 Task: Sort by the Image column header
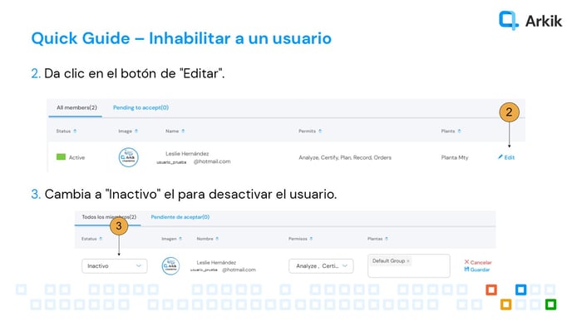(128, 131)
